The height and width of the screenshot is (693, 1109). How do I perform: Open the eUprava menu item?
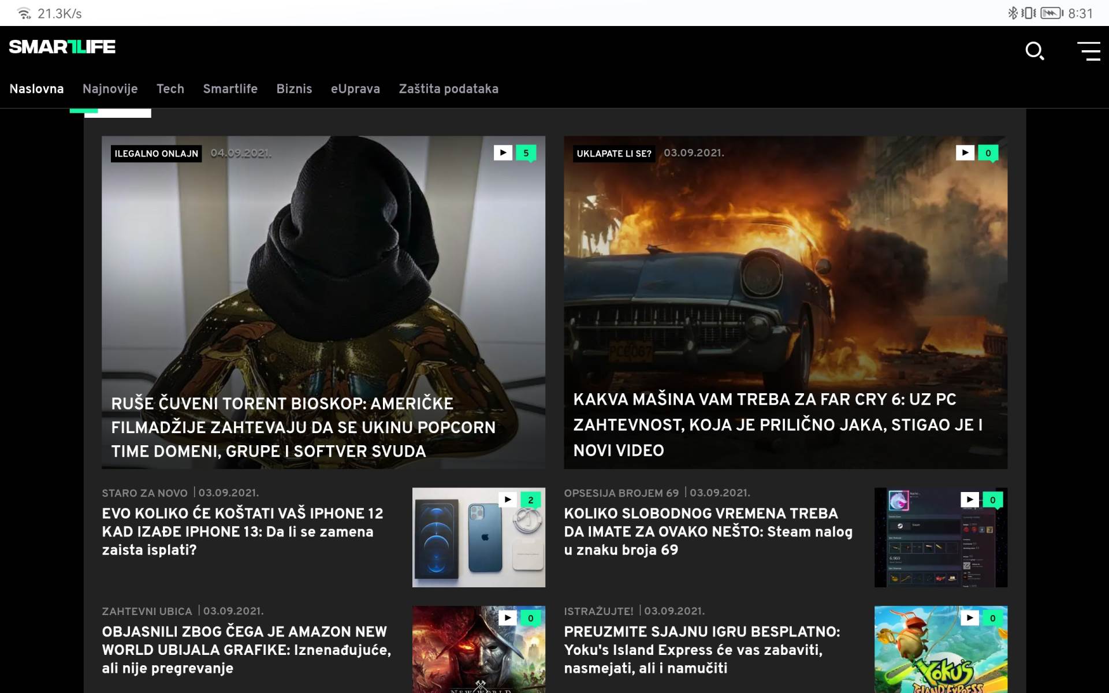coord(355,89)
